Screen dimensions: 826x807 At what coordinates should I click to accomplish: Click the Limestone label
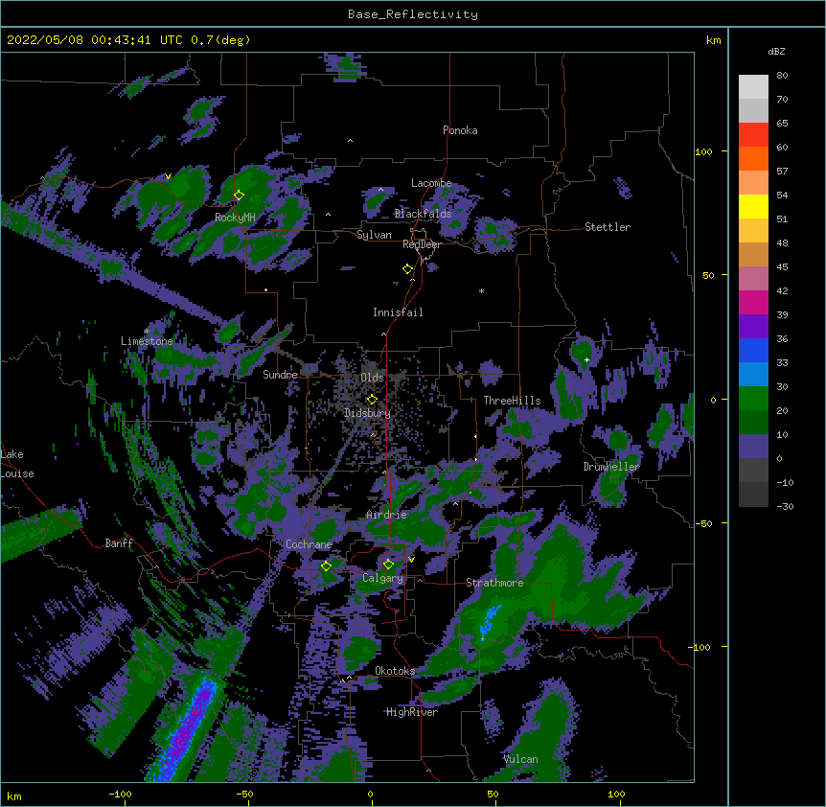tap(147, 341)
